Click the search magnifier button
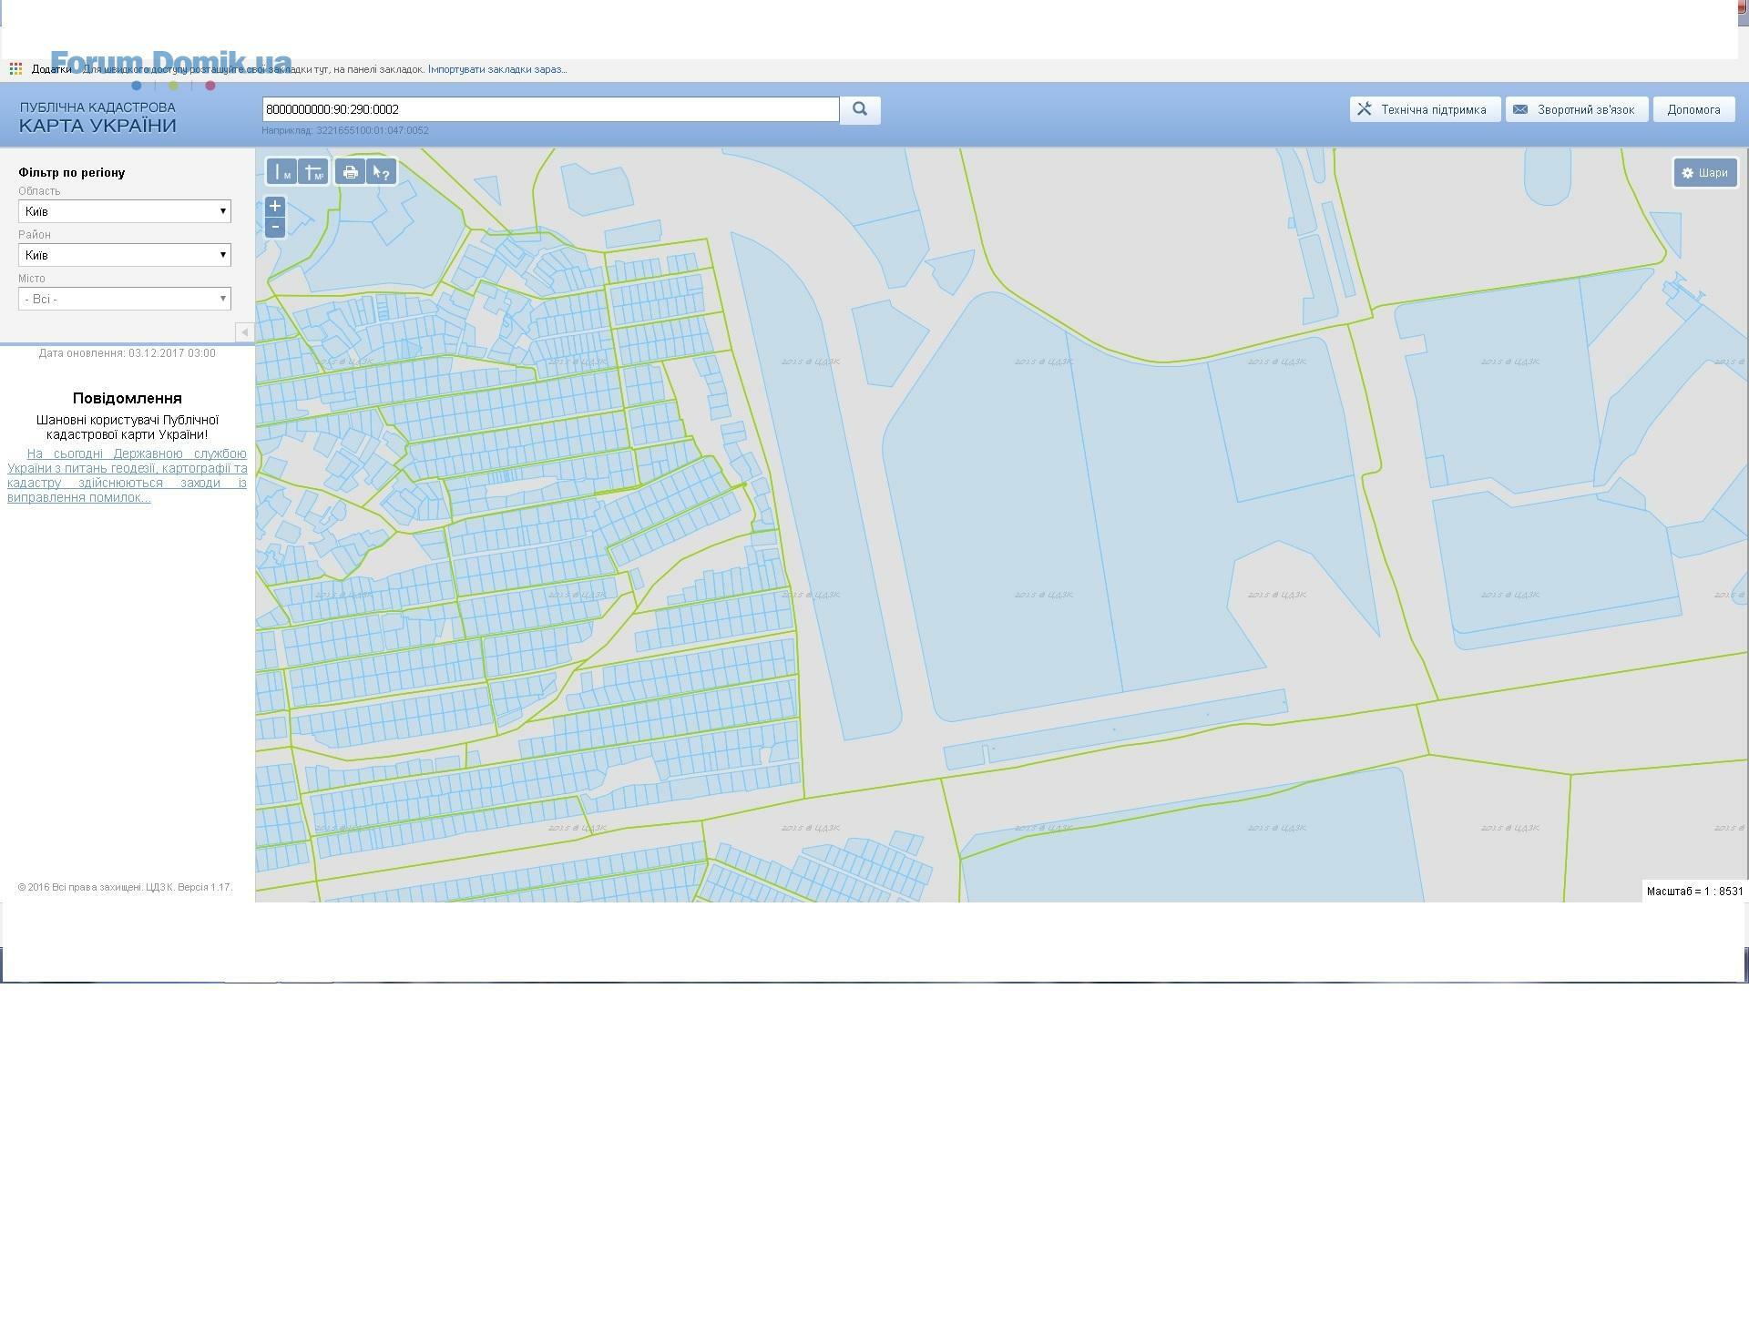This screenshot has width=1749, height=1335. tap(860, 109)
